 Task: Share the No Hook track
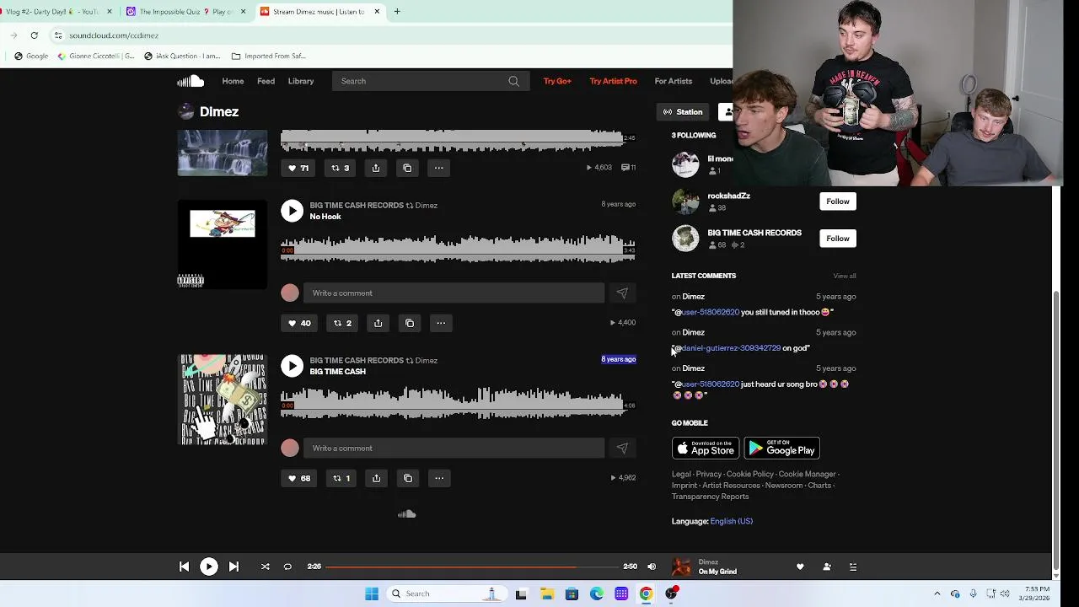378,323
